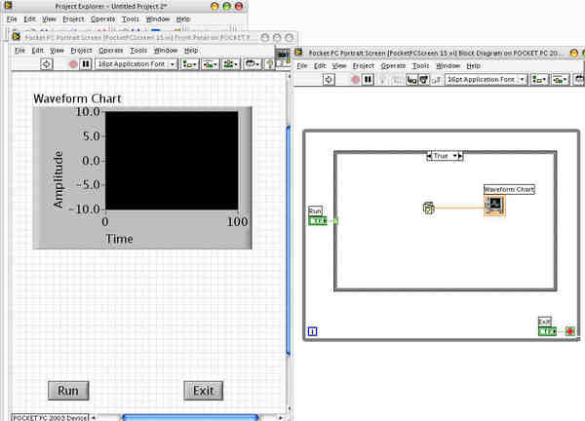
Task: Click the Time axis label
Action: click(x=119, y=239)
